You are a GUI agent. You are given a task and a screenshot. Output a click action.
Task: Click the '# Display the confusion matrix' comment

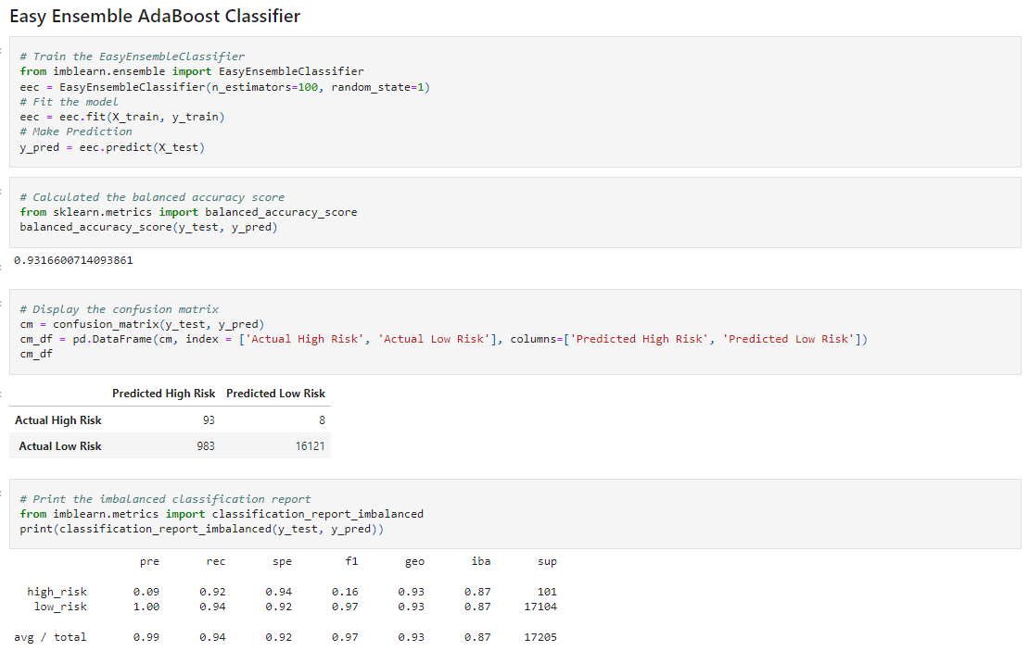point(120,309)
